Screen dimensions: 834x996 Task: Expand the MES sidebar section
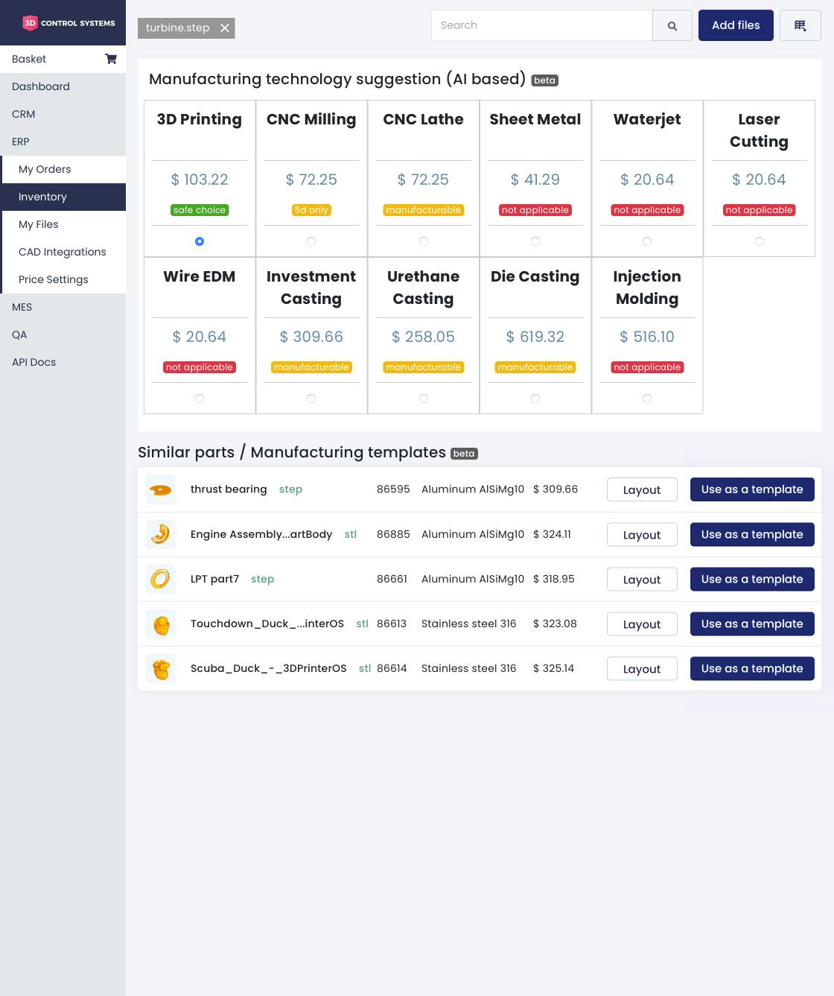coord(22,307)
